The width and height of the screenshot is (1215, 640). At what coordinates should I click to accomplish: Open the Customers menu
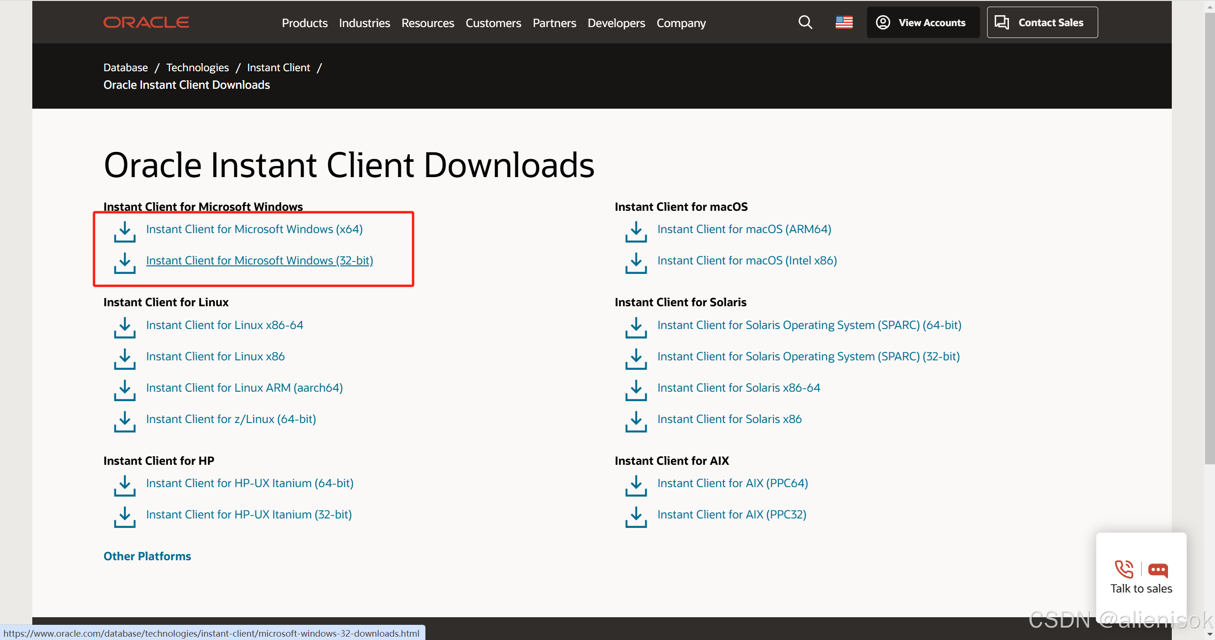coord(493,23)
